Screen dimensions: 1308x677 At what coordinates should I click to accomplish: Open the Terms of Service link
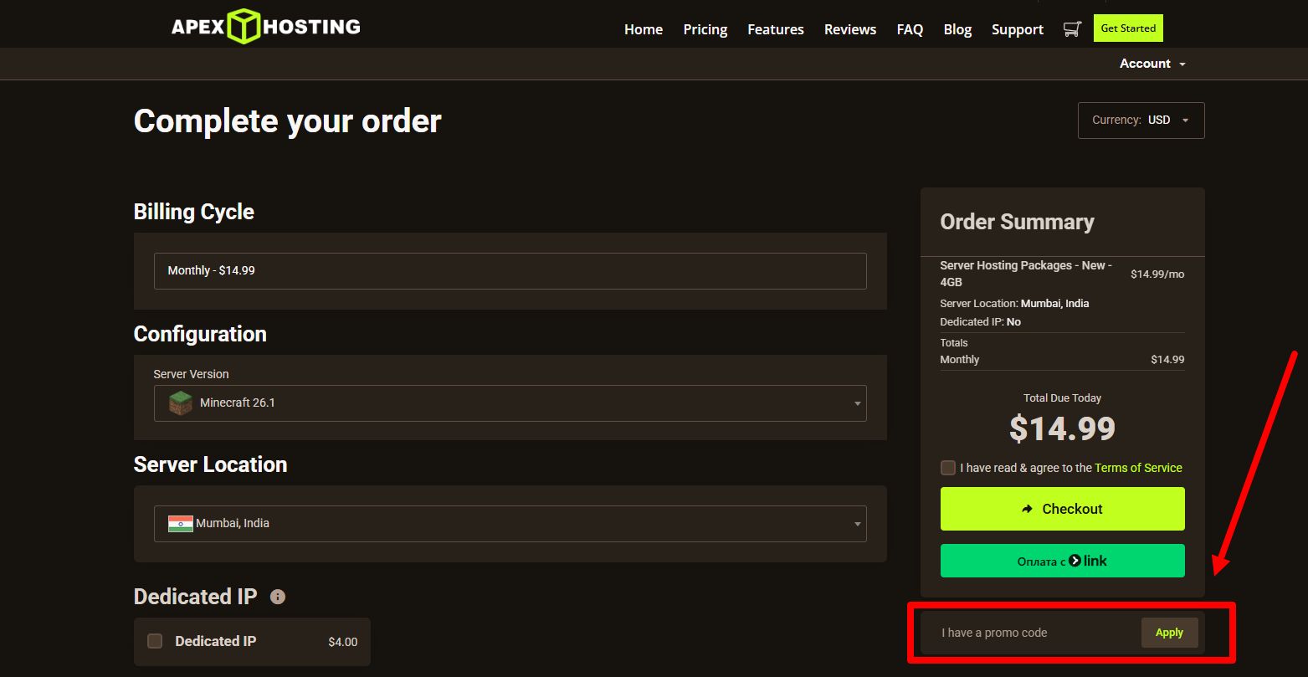[1138, 468]
